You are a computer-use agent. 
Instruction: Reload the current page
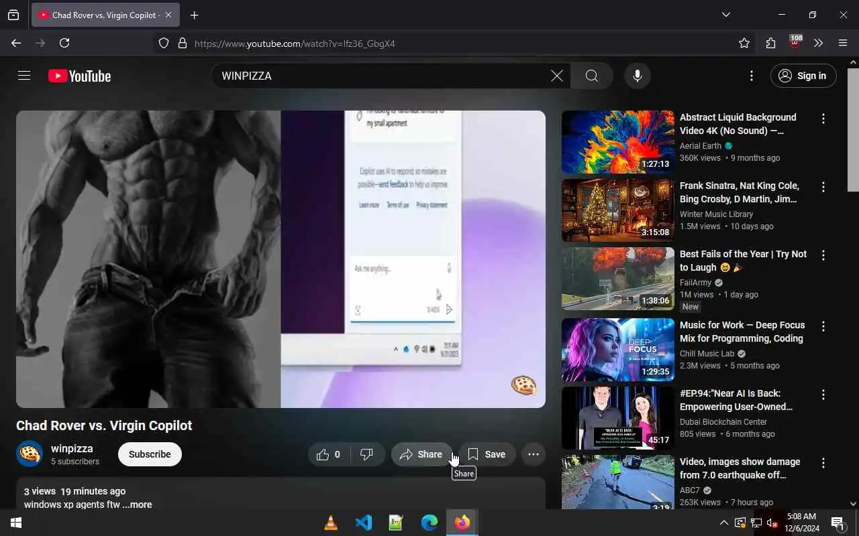pyautogui.click(x=64, y=43)
